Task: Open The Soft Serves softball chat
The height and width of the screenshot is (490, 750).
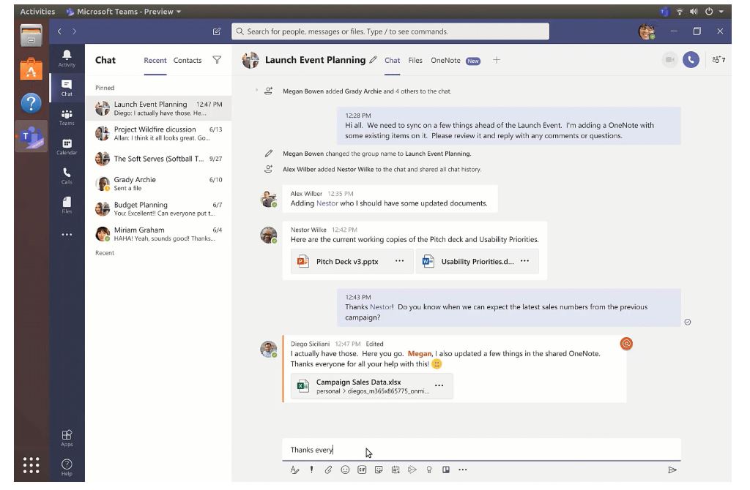Action: [x=158, y=159]
